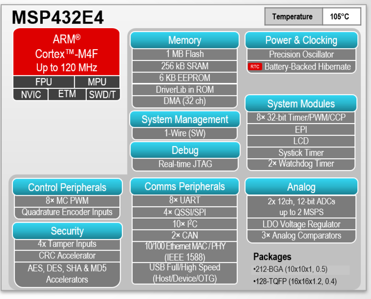Select the 10× I²C row
Viewport: 371px width, 299px height.
coord(184,224)
